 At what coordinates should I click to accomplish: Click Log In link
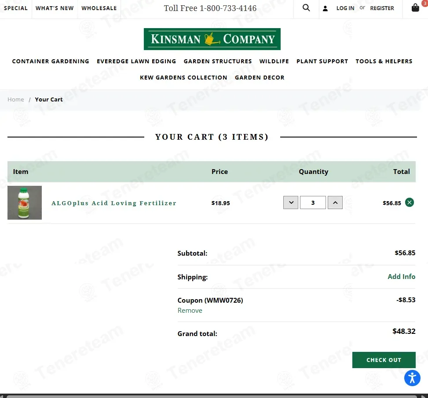click(345, 8)
